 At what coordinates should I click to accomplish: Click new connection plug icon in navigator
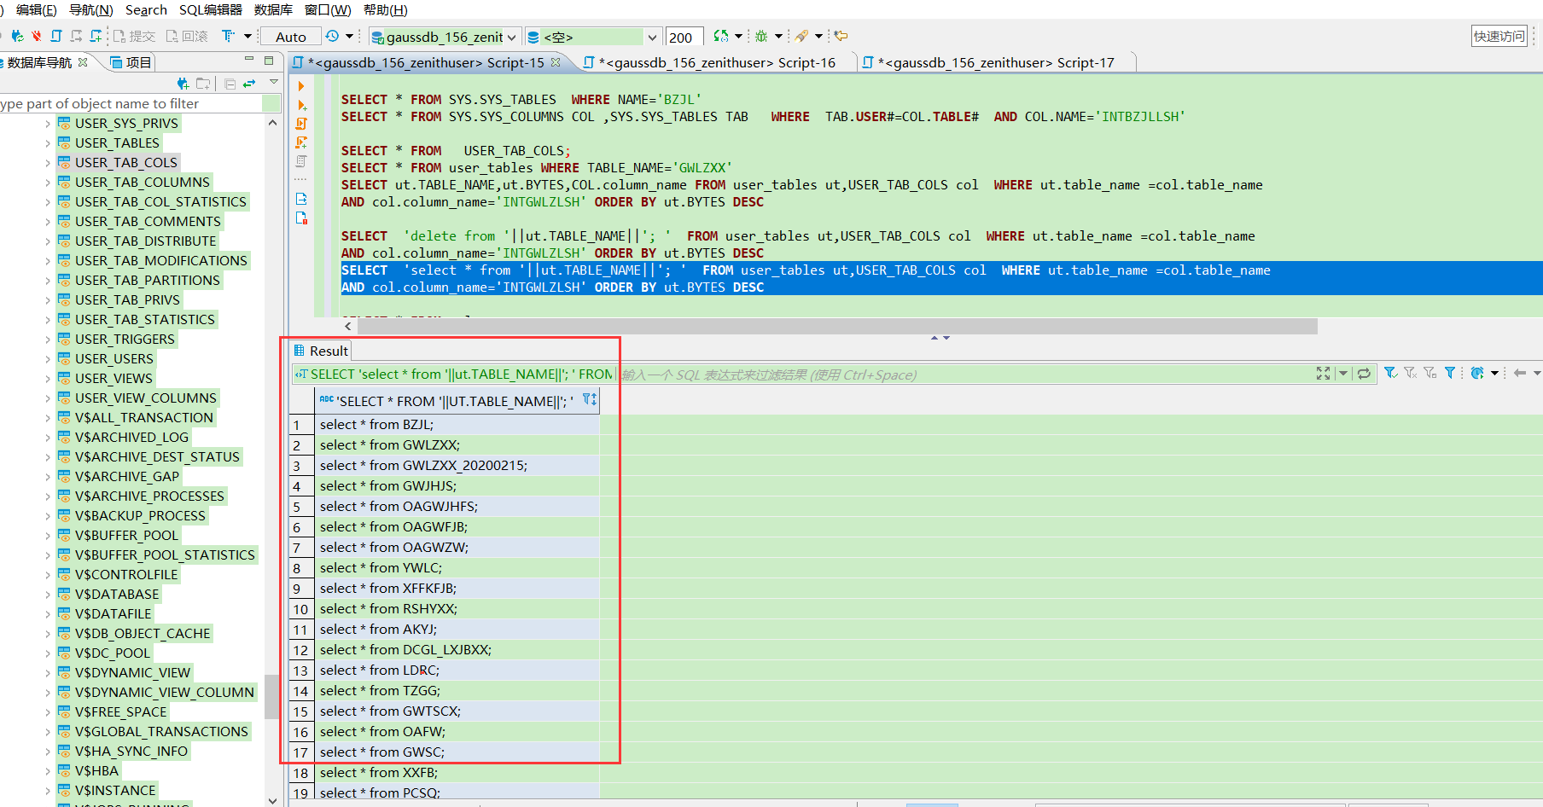183,84
